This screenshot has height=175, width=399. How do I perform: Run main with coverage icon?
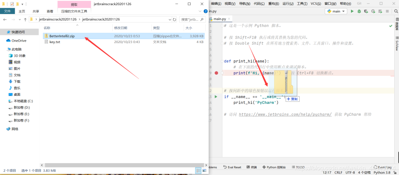click(x=366, y=11)
